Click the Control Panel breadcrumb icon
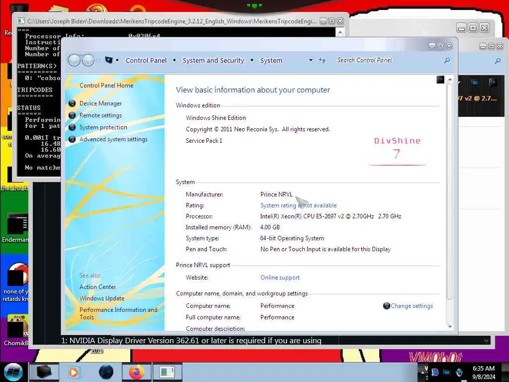This screenshot has height=382, width=509. point(109,60)
